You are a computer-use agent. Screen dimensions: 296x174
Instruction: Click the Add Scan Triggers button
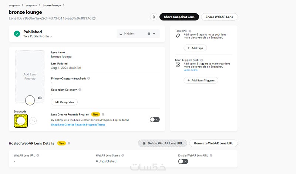(x=201, y=80)
